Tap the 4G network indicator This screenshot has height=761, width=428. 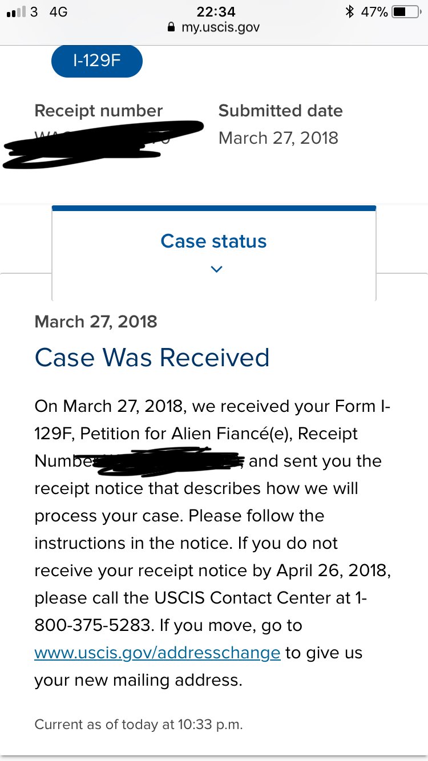tap(58, 11)
